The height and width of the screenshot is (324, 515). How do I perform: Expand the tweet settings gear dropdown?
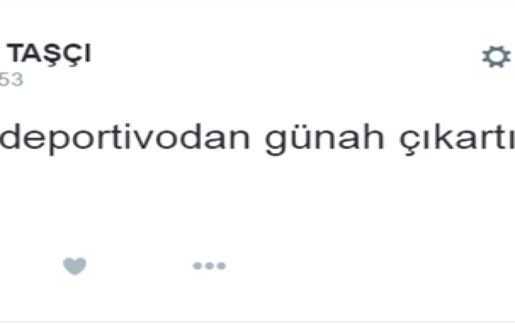[x=496, y=57]
